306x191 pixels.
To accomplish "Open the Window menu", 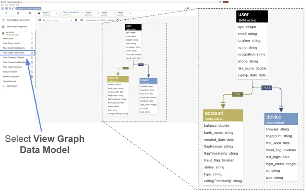I will coord(12,5).
